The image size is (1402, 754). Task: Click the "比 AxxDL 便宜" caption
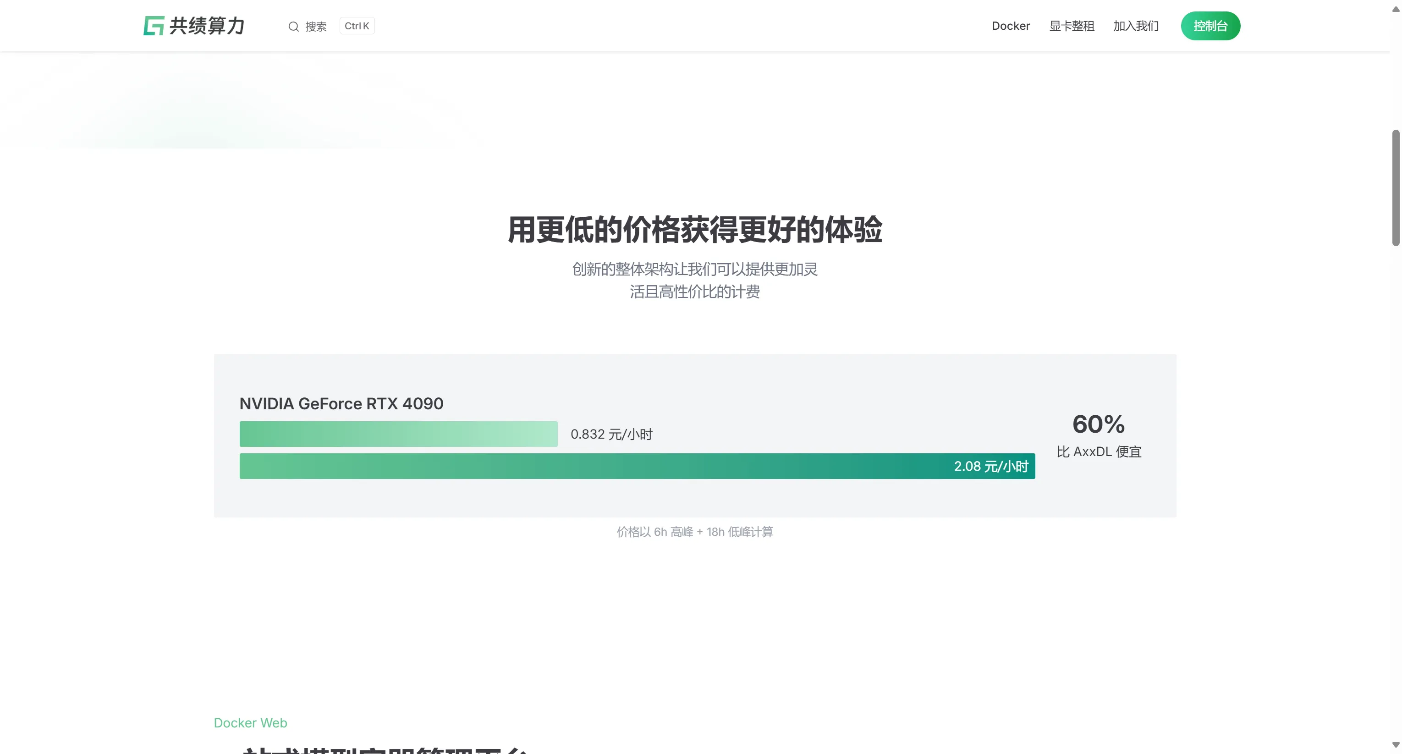[x=1099, y=452]
